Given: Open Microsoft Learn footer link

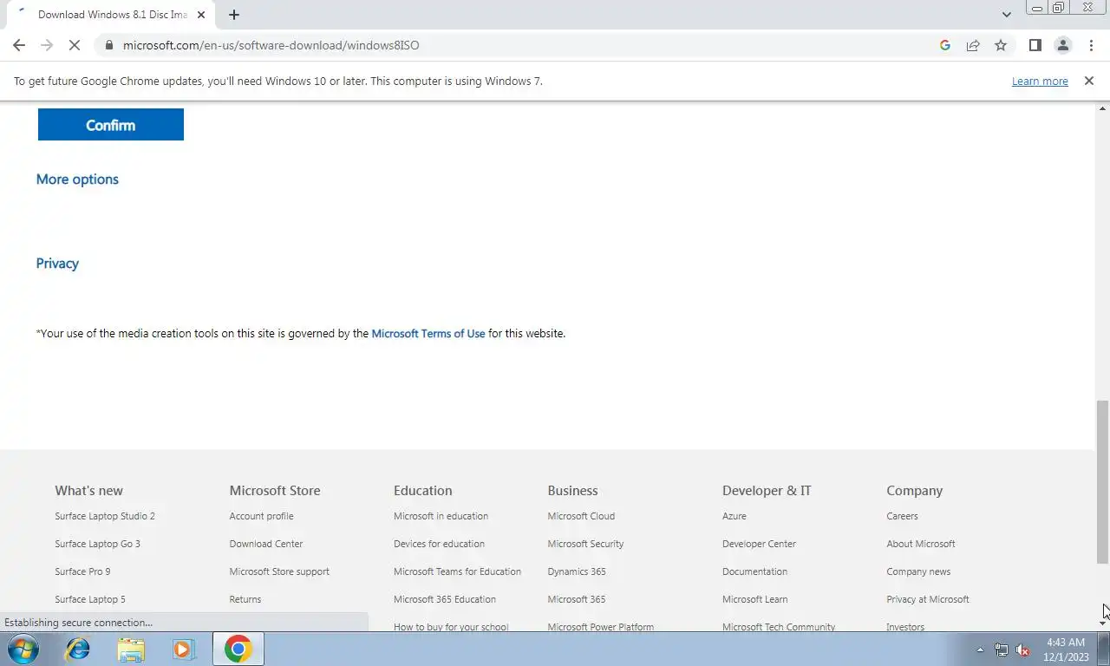Looking at the screenshot, I should click(755, 599).
